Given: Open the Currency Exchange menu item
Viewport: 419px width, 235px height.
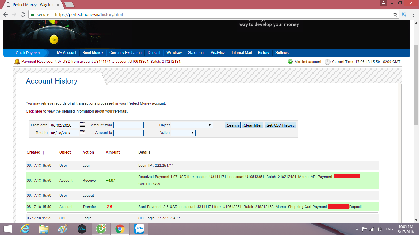Looking at the screenshot, I should pos(125,53).
